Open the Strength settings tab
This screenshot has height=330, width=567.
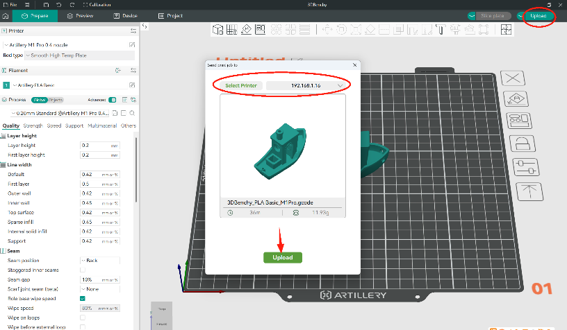click(33, 126)
